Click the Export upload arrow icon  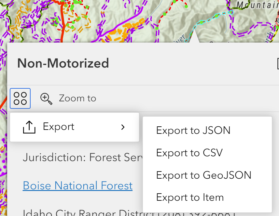(29, 127)
